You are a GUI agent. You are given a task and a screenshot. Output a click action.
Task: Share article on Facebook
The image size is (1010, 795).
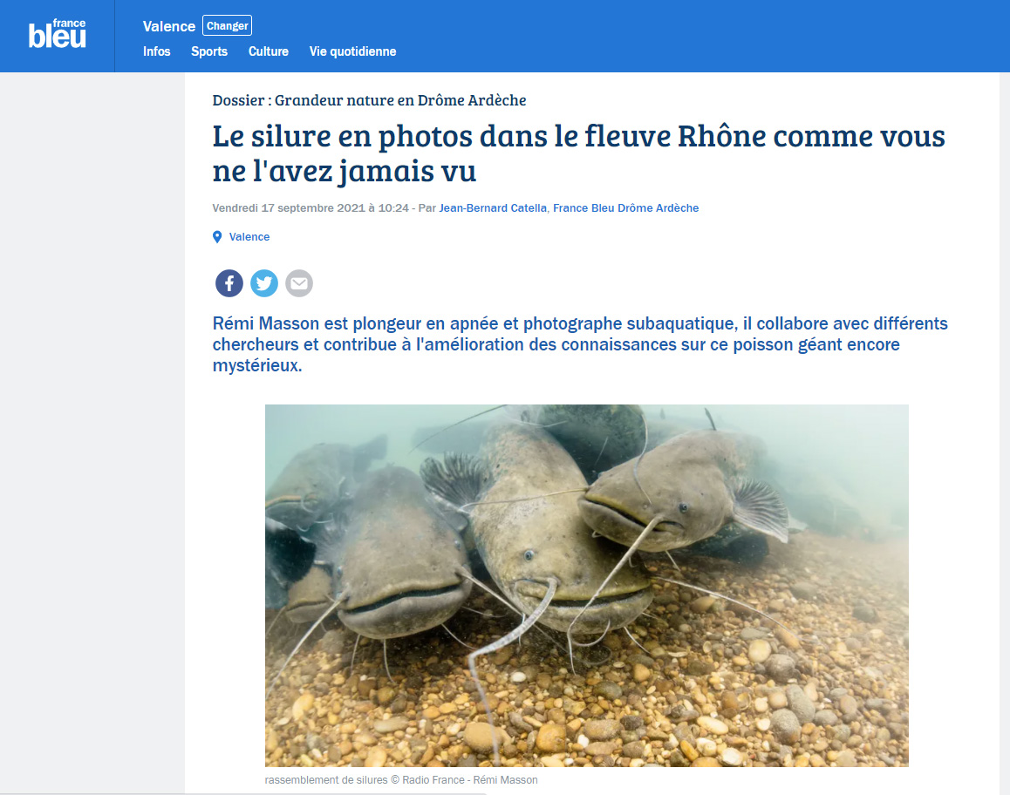(x=229, y=283)
